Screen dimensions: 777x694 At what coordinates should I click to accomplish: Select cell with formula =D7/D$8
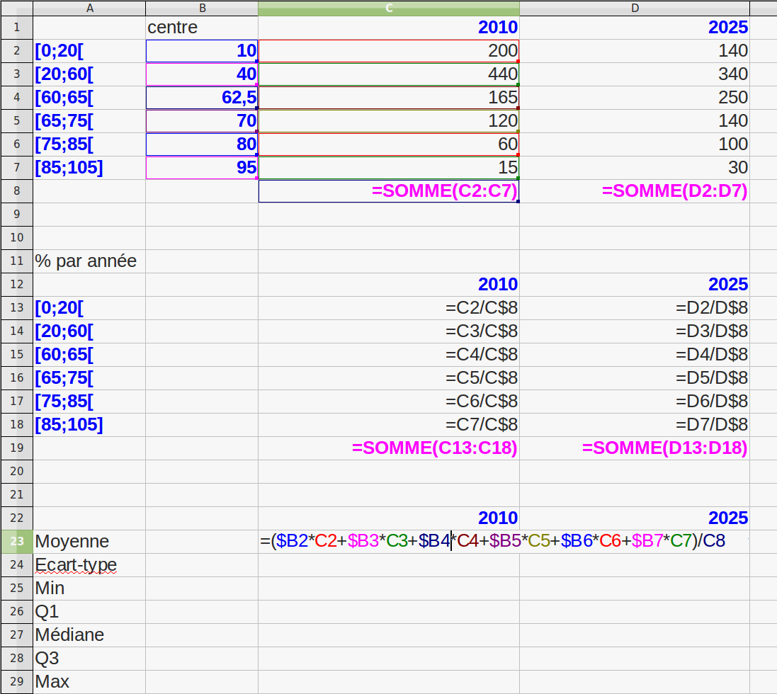634,425
